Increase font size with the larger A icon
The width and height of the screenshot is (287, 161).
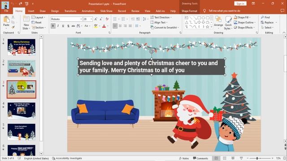(x=96, y=19)
